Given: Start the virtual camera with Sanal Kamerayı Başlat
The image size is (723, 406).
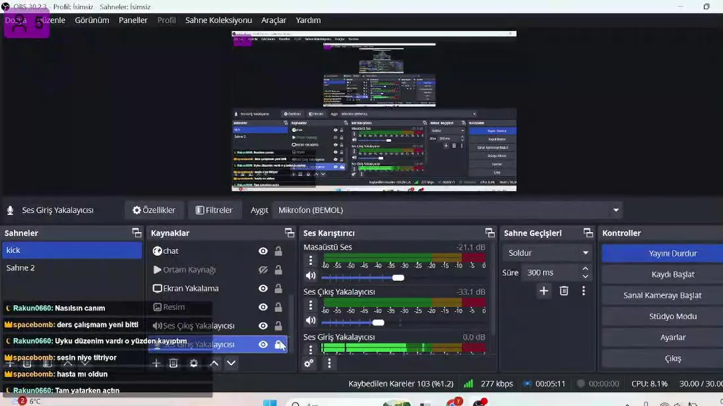Looking at the screenshot, I should pyautogui.click(x=663, y=295).
